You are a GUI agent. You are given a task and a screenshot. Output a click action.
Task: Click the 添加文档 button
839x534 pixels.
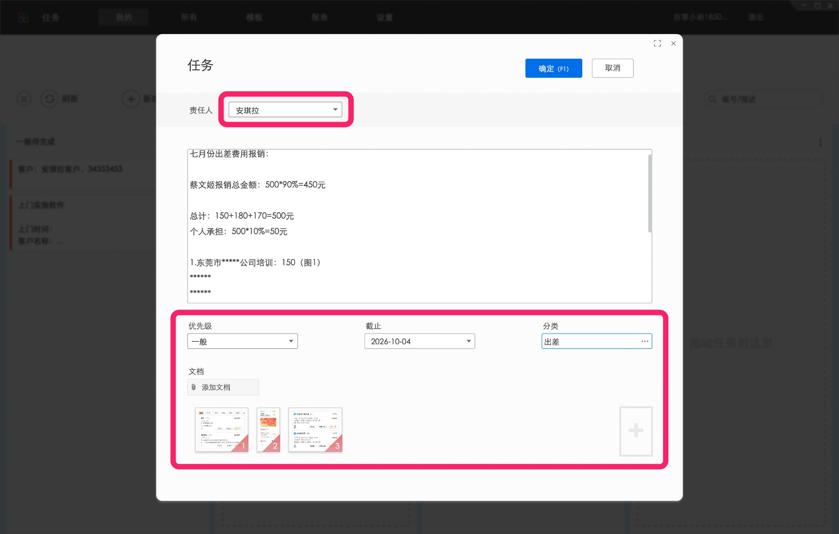[223, 387]
